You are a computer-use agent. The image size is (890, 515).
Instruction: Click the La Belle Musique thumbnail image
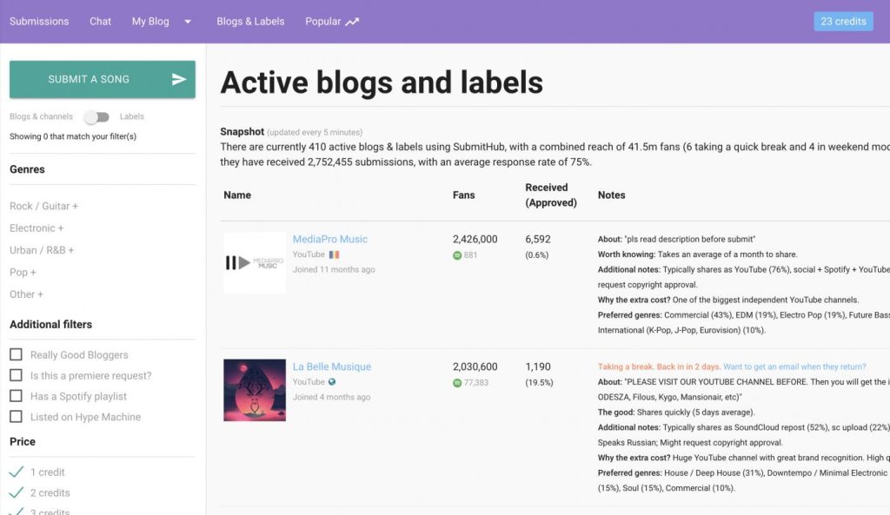coord(255,390)
